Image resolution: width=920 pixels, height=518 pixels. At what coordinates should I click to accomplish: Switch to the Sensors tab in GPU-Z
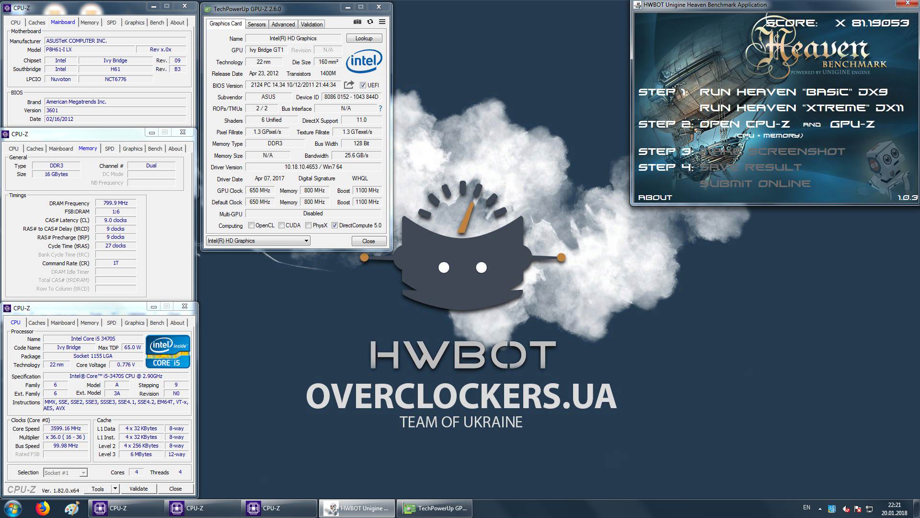(256, 24)
